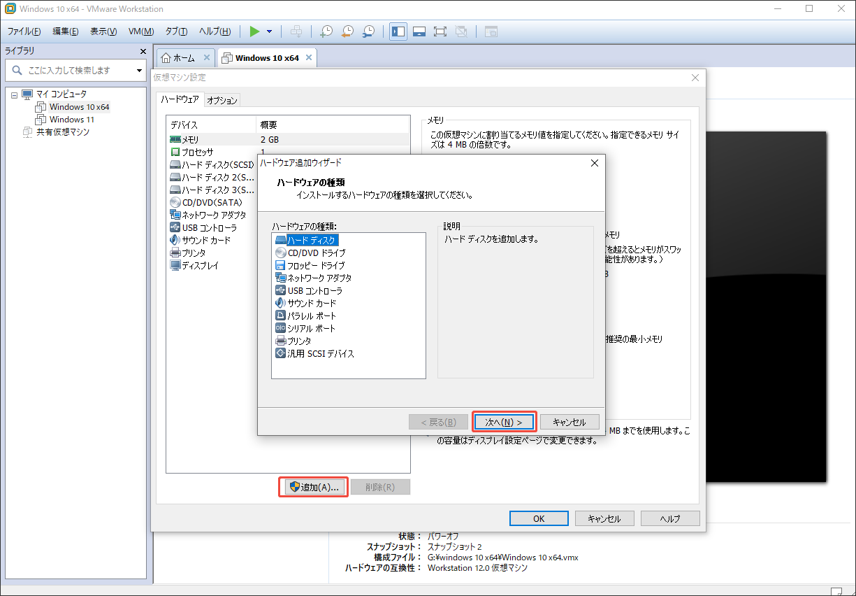Click キャンセル in the hardware wizard
Image resolution: width=856 pixels, height=596 pixels.
[x=570, y=423]
